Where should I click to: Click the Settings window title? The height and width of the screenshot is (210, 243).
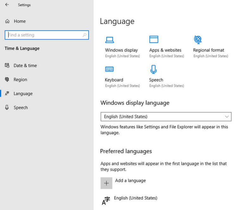click(24, 5)
